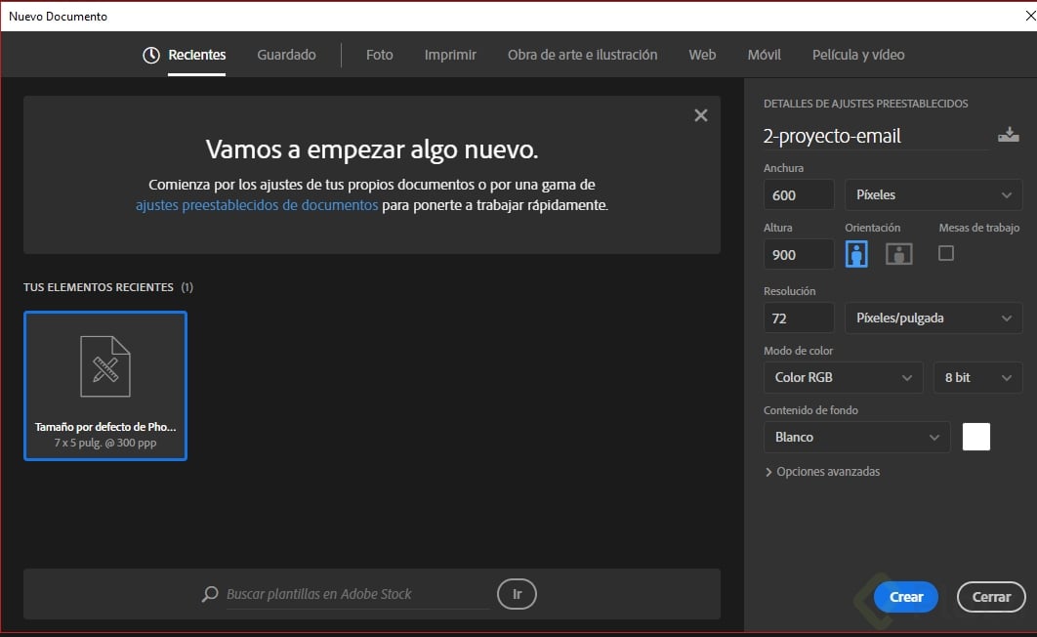The height and width of the screenshot is (637, 1037).
Task: Open the Película y vídeo tab
Action: tap(857, 55)
